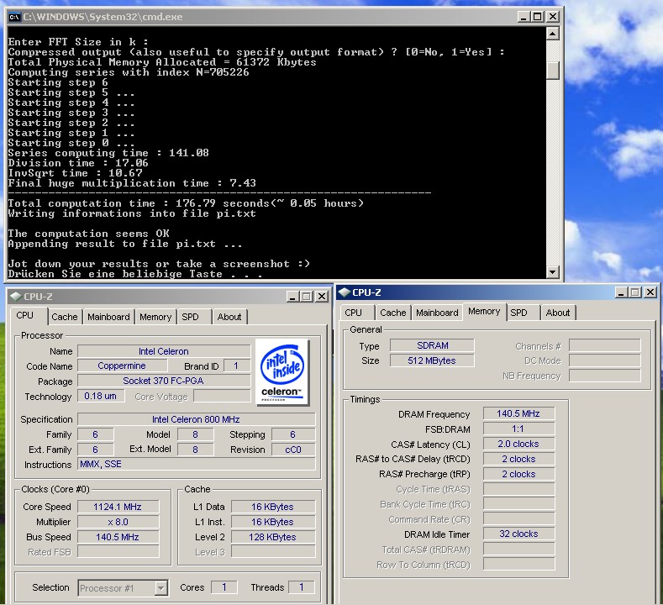The width and height of the screenshot is (663, 605).
Task: Click the left CPU-Z window title icon
Action: pos(16,297)
